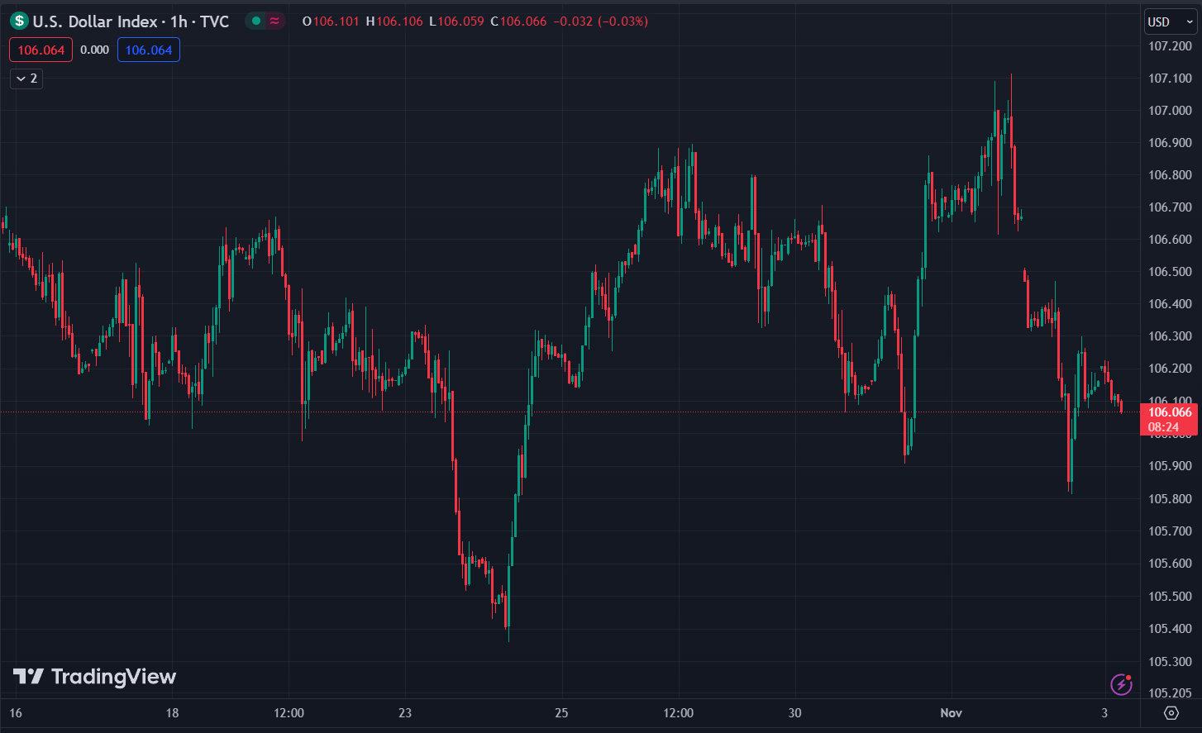Click the 30 date on time axis
This screenshot has height=733, width=1202.
pos(794,713)
